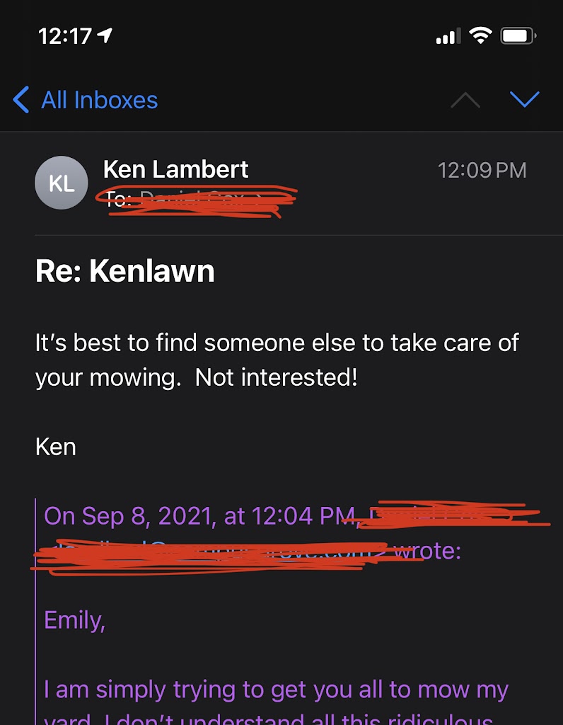Tap the Wi-Fi status icon
563x725 pixels.
(480, 35)
